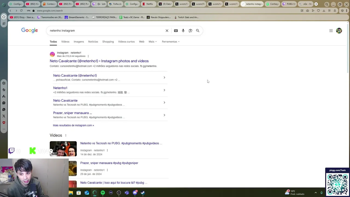Open the Google apps grid
The width and height of the screenshot is (350, 197).
(331, 31)
